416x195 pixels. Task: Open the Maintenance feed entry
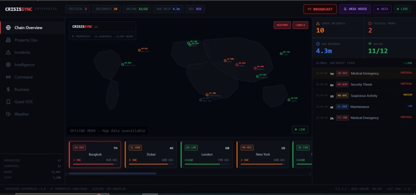[364, 107]
